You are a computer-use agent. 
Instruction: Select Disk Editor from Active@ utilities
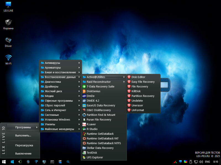pyautogui.click(x=138, y=77)
